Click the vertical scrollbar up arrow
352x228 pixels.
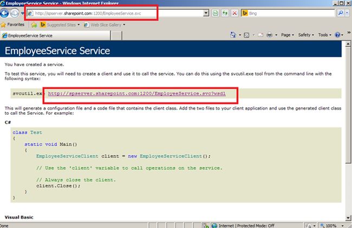point(348,44)
